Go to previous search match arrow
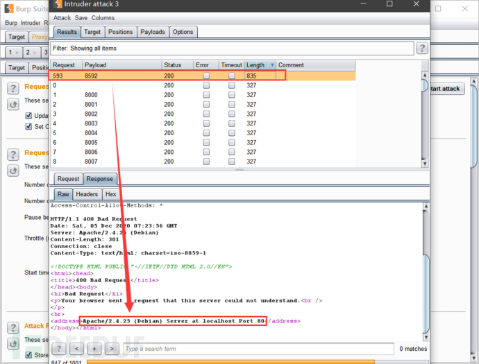The image size is (479, 364). 77,348
